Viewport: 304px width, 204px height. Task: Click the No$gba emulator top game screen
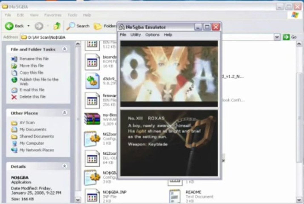click(x=169, y=74)
